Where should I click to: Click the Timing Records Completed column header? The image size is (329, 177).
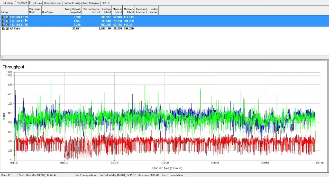(72, 11)
